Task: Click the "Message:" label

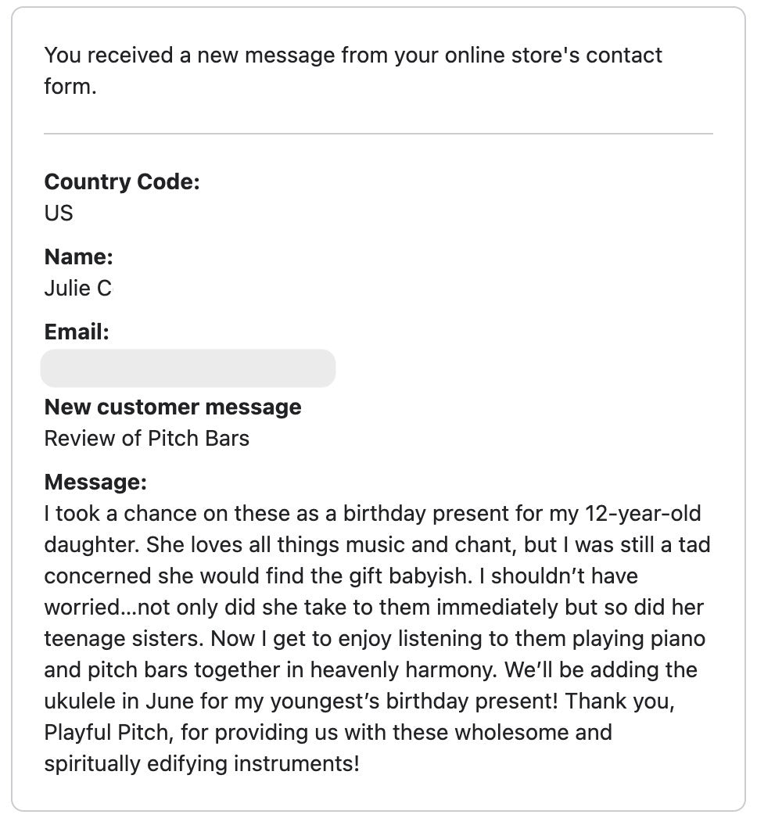Action: click(x=95, y=482)
